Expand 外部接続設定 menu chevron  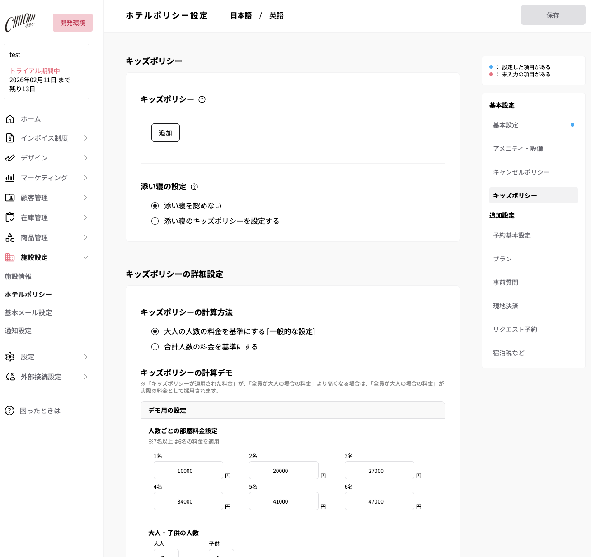pos(86,377)
